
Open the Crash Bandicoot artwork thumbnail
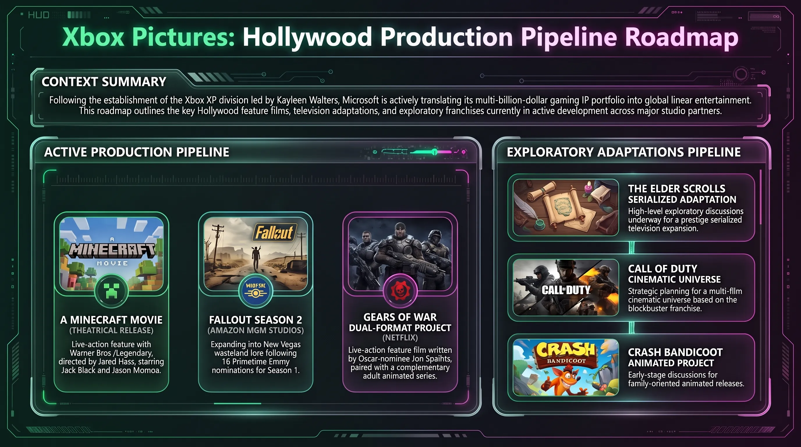[x=566, y=368]
